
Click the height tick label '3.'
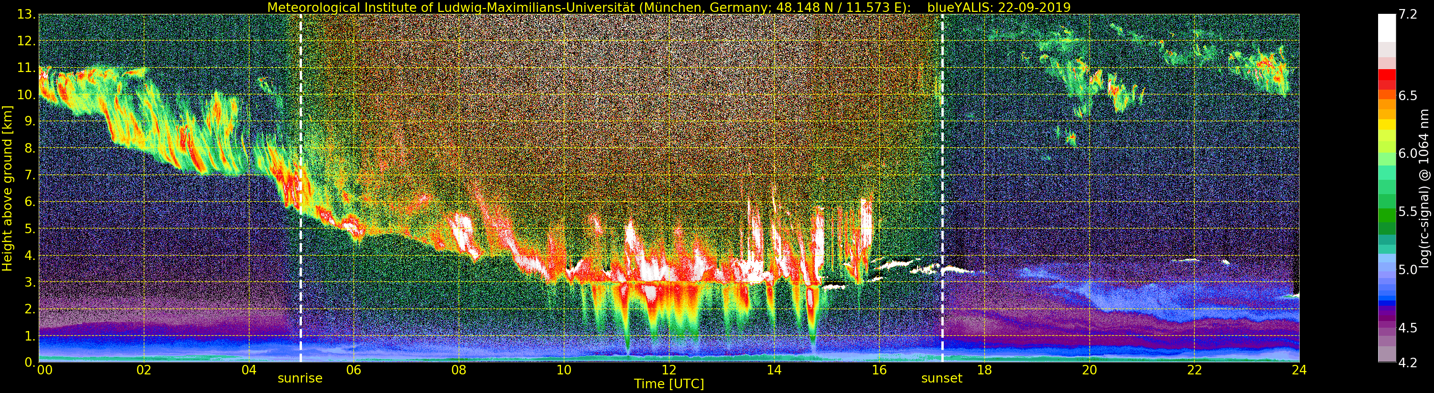pyautogui.click(x=30, y=282)
